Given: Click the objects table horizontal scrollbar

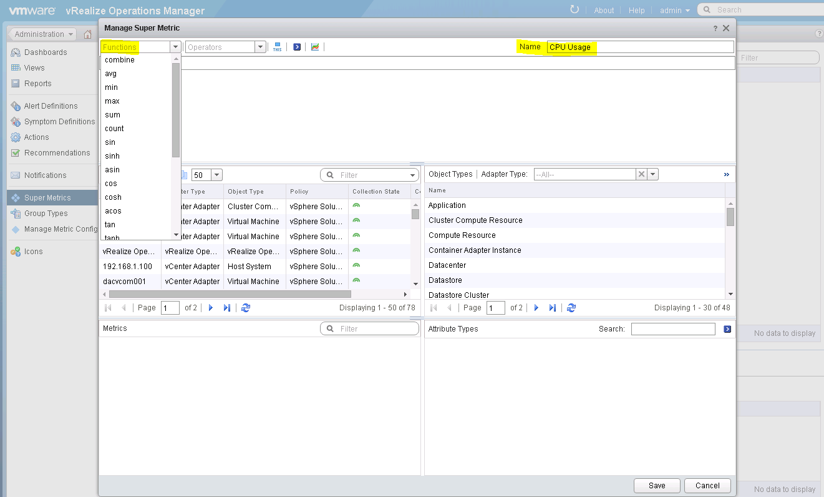Looking at the screenshot, I should click(x=230, y=294).
